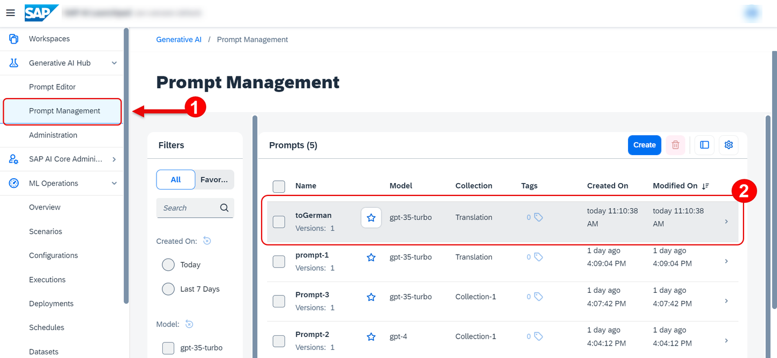
Task: Open the user profile avatar
Action: click(752, 13)
